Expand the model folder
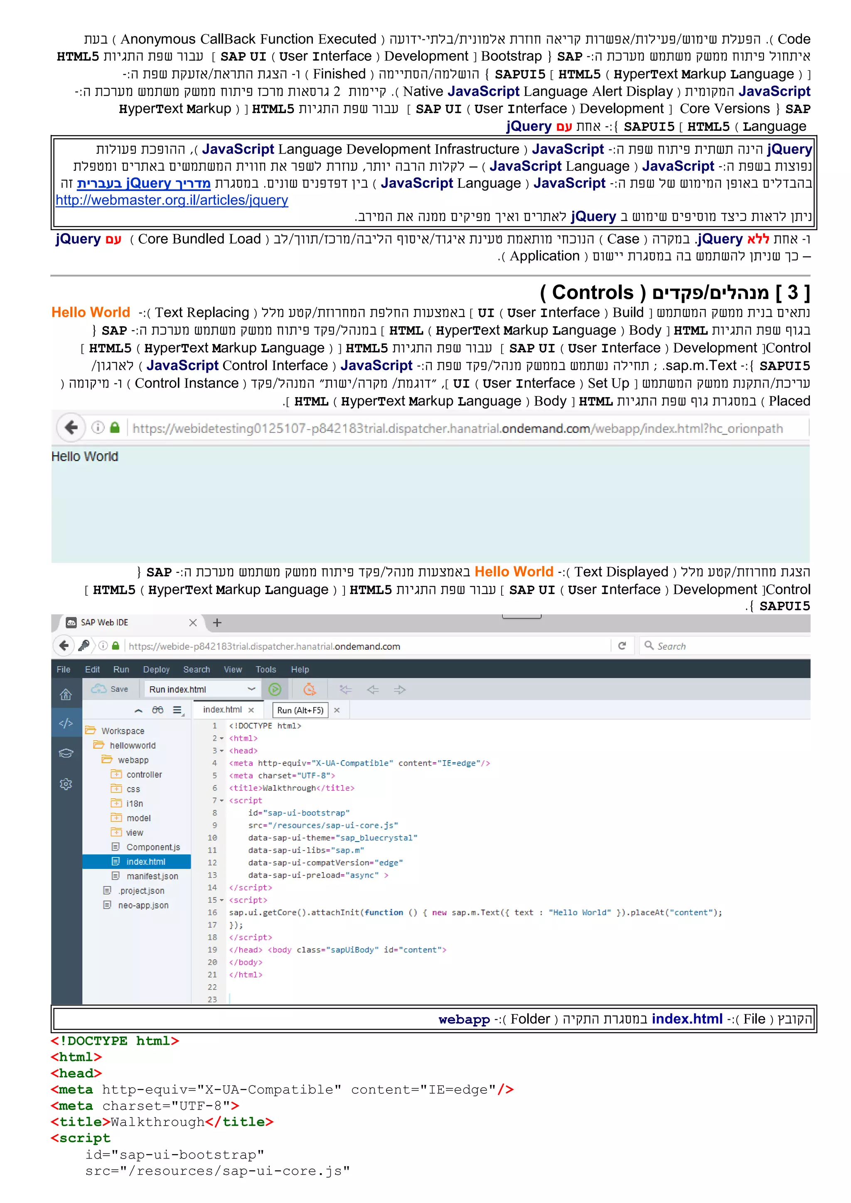The height and width of the screenshot is (1203, 851). click(x=116, y=818)
